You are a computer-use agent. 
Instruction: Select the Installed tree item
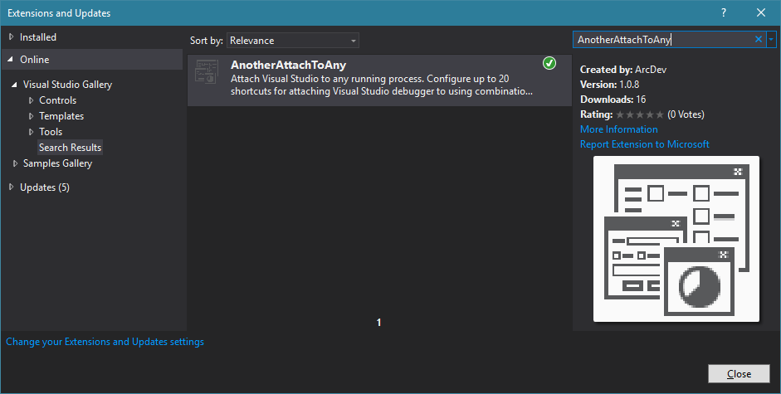[x=38, y=36]
